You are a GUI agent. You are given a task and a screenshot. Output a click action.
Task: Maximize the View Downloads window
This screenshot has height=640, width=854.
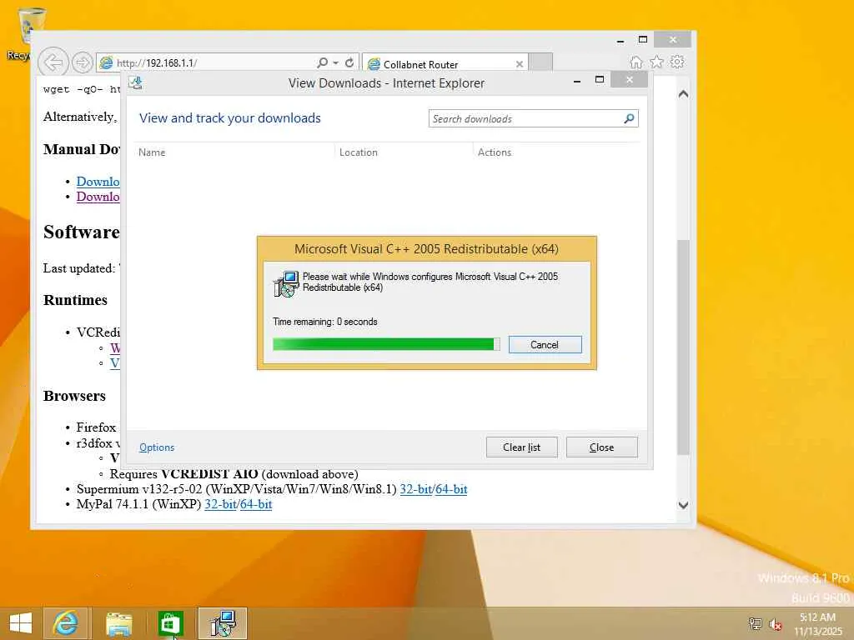click(599, 79)
